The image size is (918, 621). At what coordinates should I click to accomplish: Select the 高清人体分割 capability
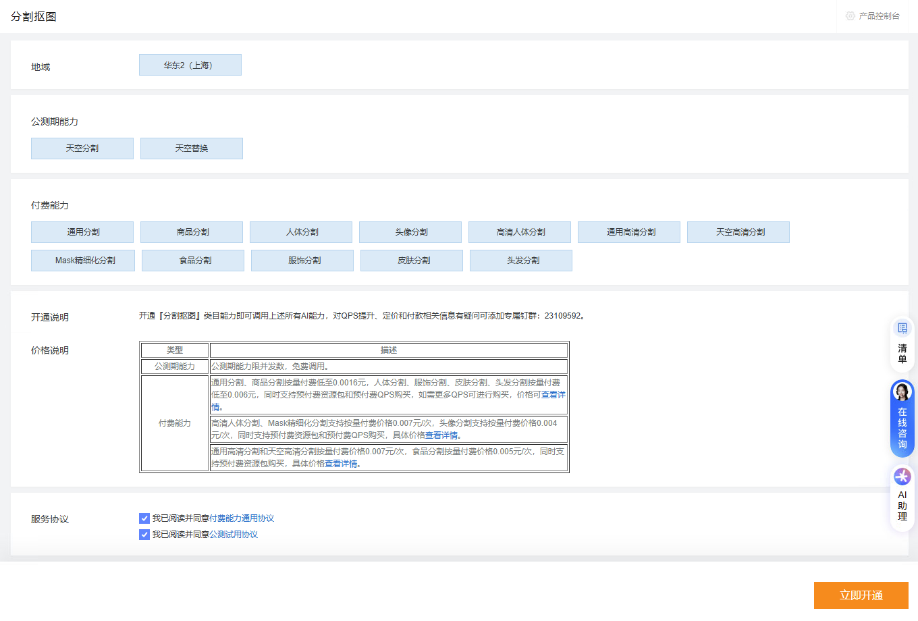520,232
